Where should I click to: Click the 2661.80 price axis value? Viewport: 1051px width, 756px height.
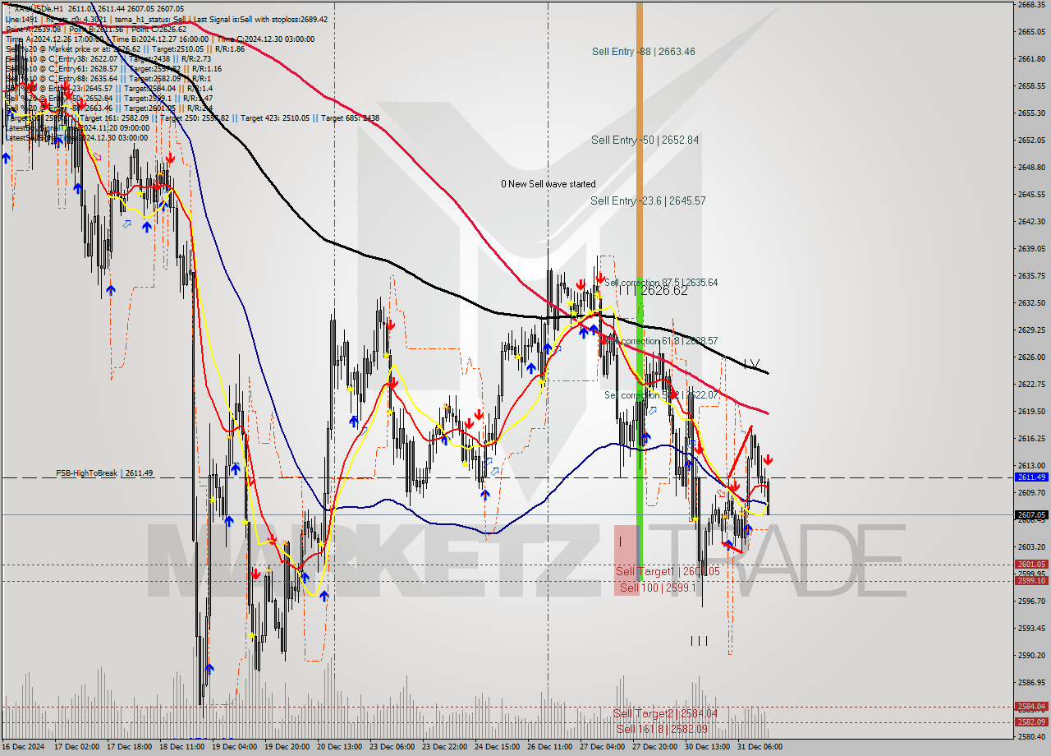[x=1031, y=59]
